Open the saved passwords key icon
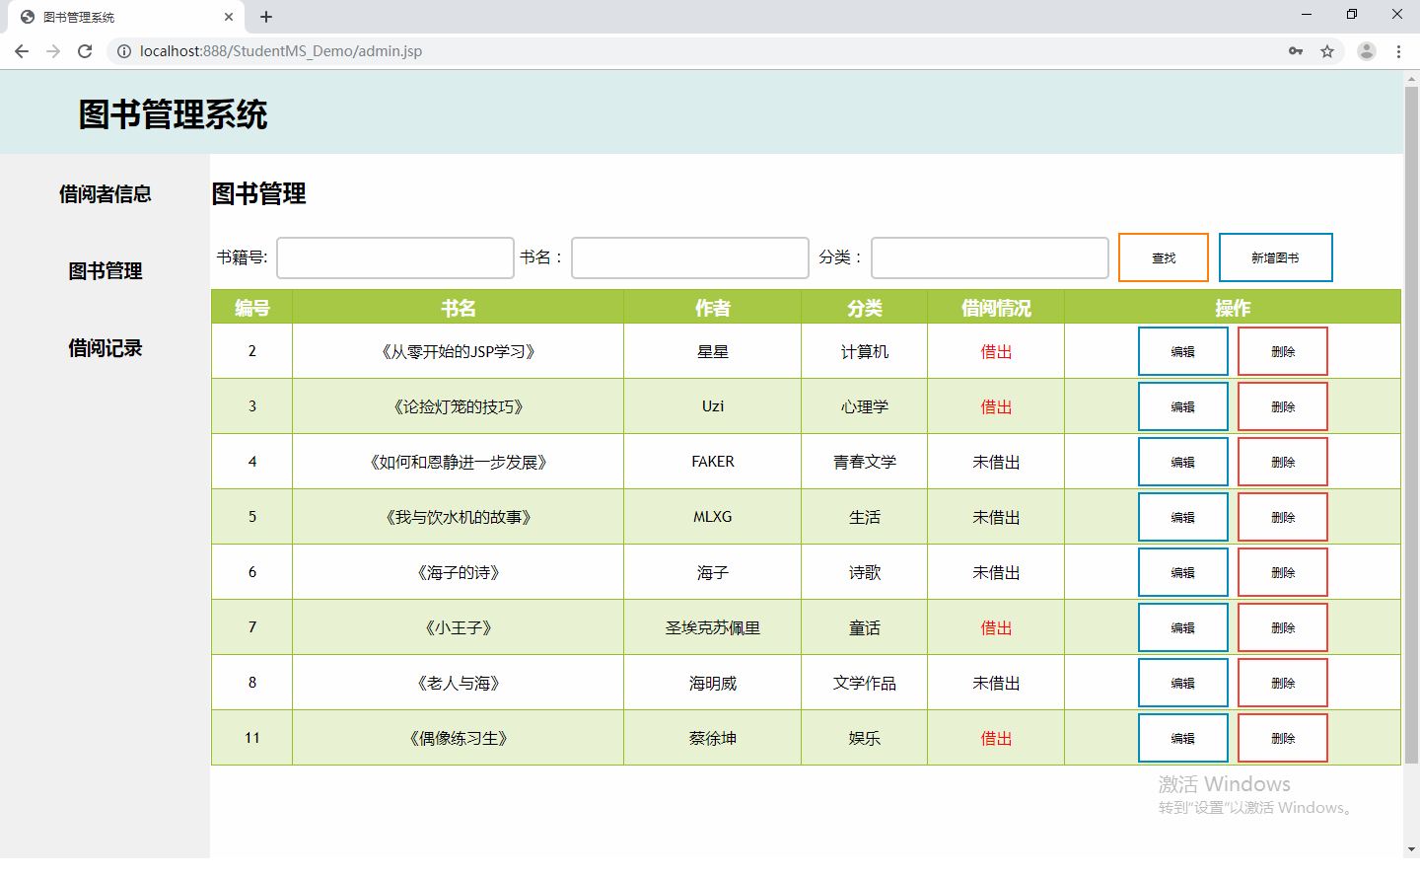The image size is (1420, 877). [1296, 51]
